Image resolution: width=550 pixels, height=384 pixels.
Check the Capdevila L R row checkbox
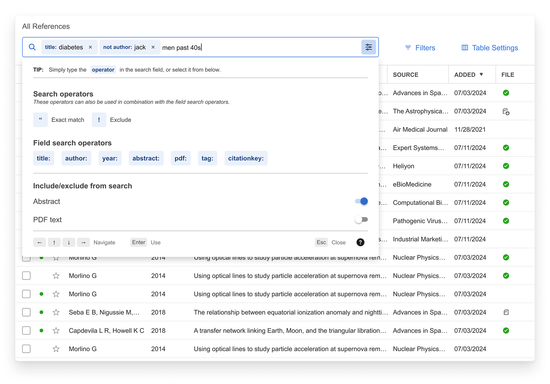point(26,330)
